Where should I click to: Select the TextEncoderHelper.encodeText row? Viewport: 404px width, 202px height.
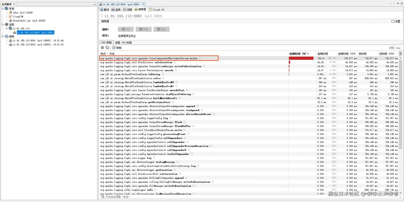[x=249, y=90]
